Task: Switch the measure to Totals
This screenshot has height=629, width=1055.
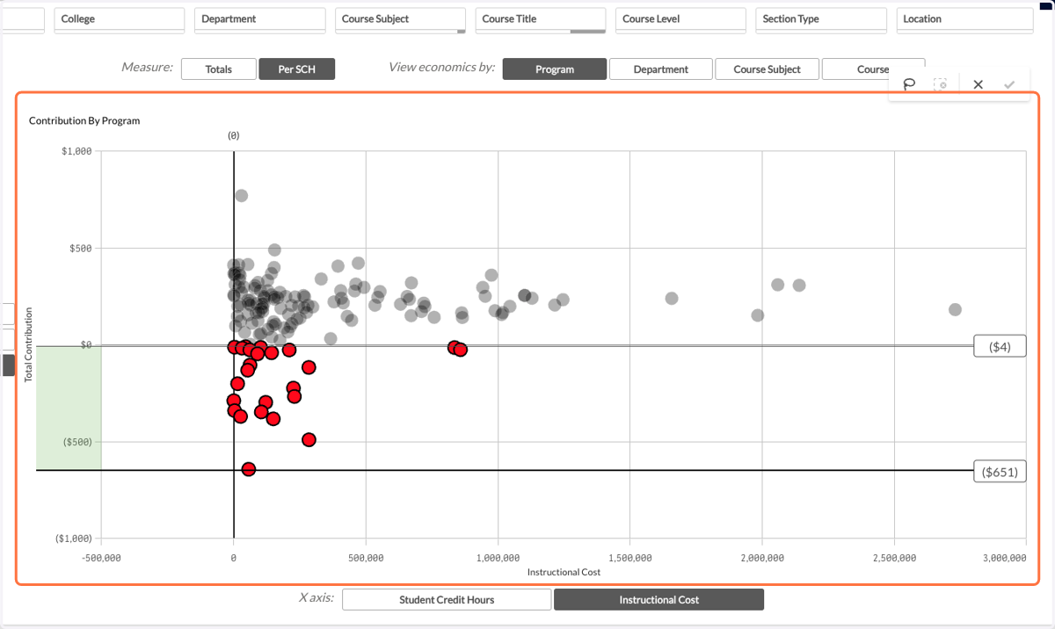Action: (219, 69)
